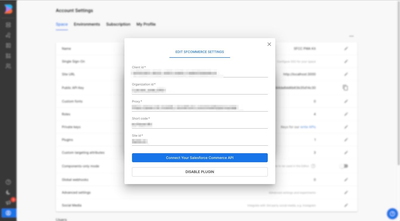400x221 pixels.
Task: Edit Advanced settings pencil icon
Action: pos(346,192)
